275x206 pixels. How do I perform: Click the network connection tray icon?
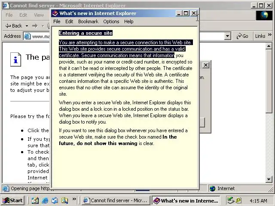[x=231, y=200]
